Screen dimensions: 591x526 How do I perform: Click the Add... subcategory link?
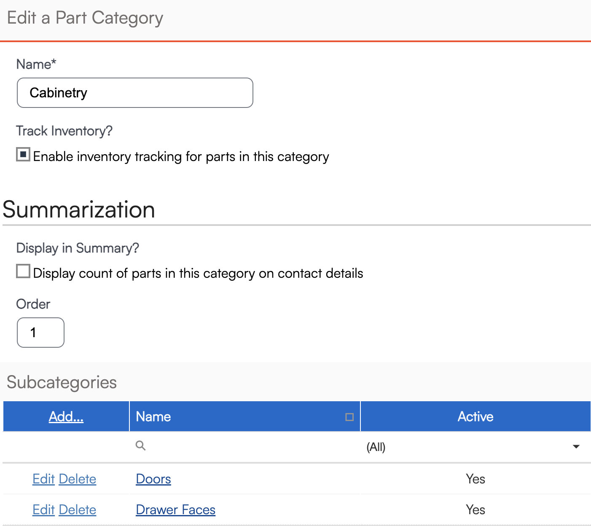(x=66, y=417)
